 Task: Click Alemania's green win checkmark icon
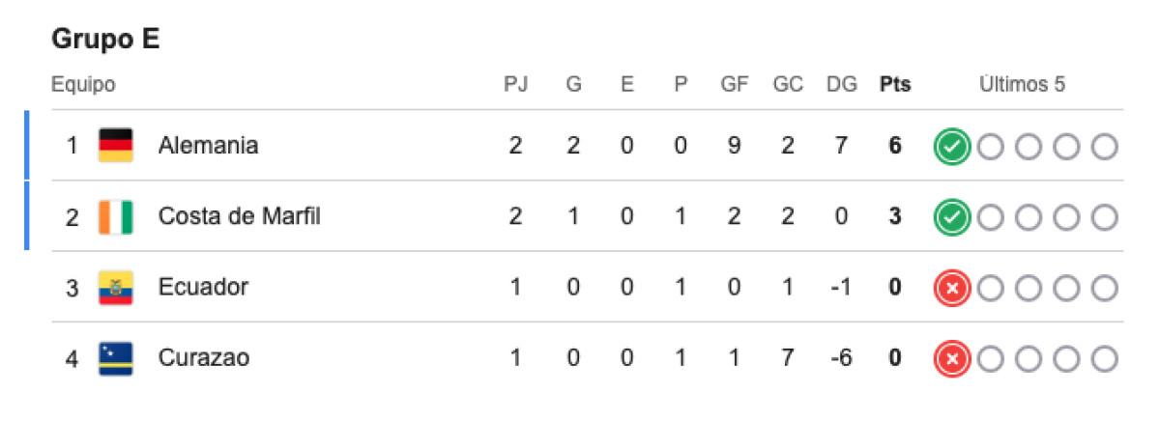pyautogui.click(x=952, y=147)
